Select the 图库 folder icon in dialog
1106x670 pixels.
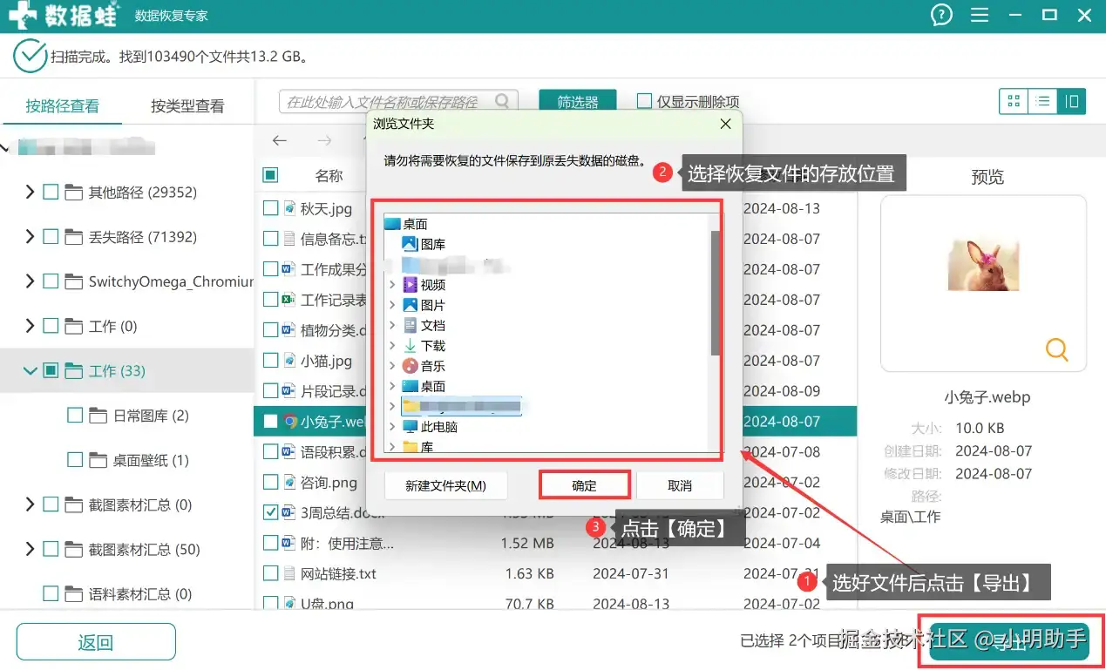[x=410, y=244]
